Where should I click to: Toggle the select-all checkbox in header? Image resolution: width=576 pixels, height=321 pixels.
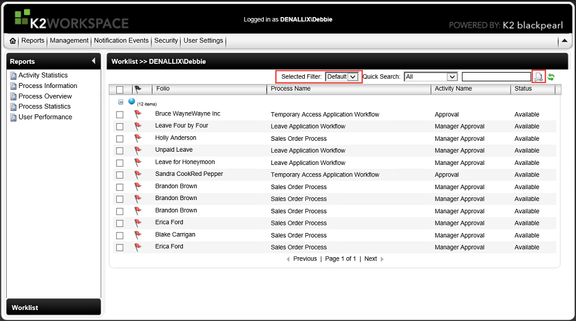pos(120,90)
